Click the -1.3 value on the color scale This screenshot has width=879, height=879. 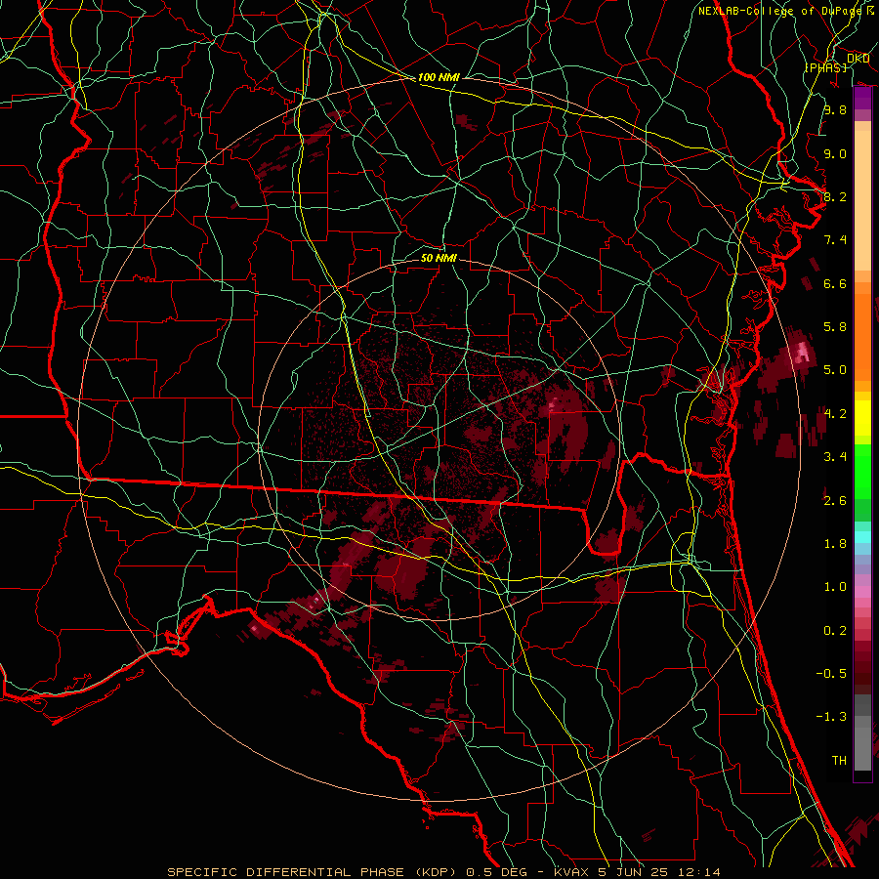pyautogui.click(x=831, y=717)
